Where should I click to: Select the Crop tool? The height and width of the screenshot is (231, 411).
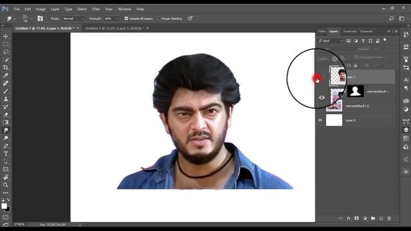(x=6, y=67)
